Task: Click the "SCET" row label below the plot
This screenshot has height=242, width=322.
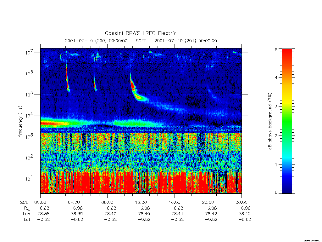Action: tap(25, 202)
